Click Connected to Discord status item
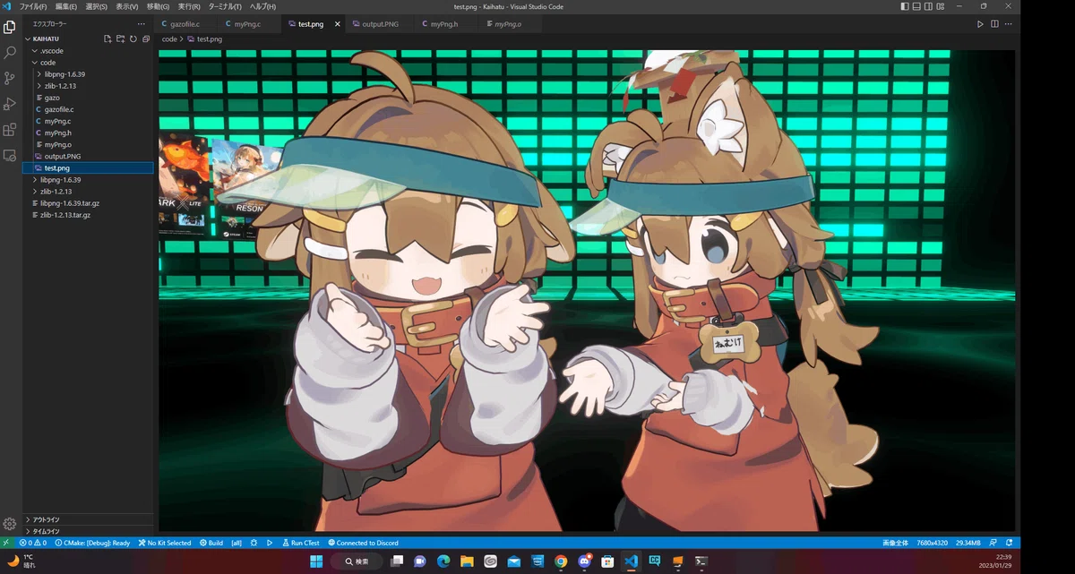The image size is (1075, 574). pyautogui.click(x=363, y=543)
